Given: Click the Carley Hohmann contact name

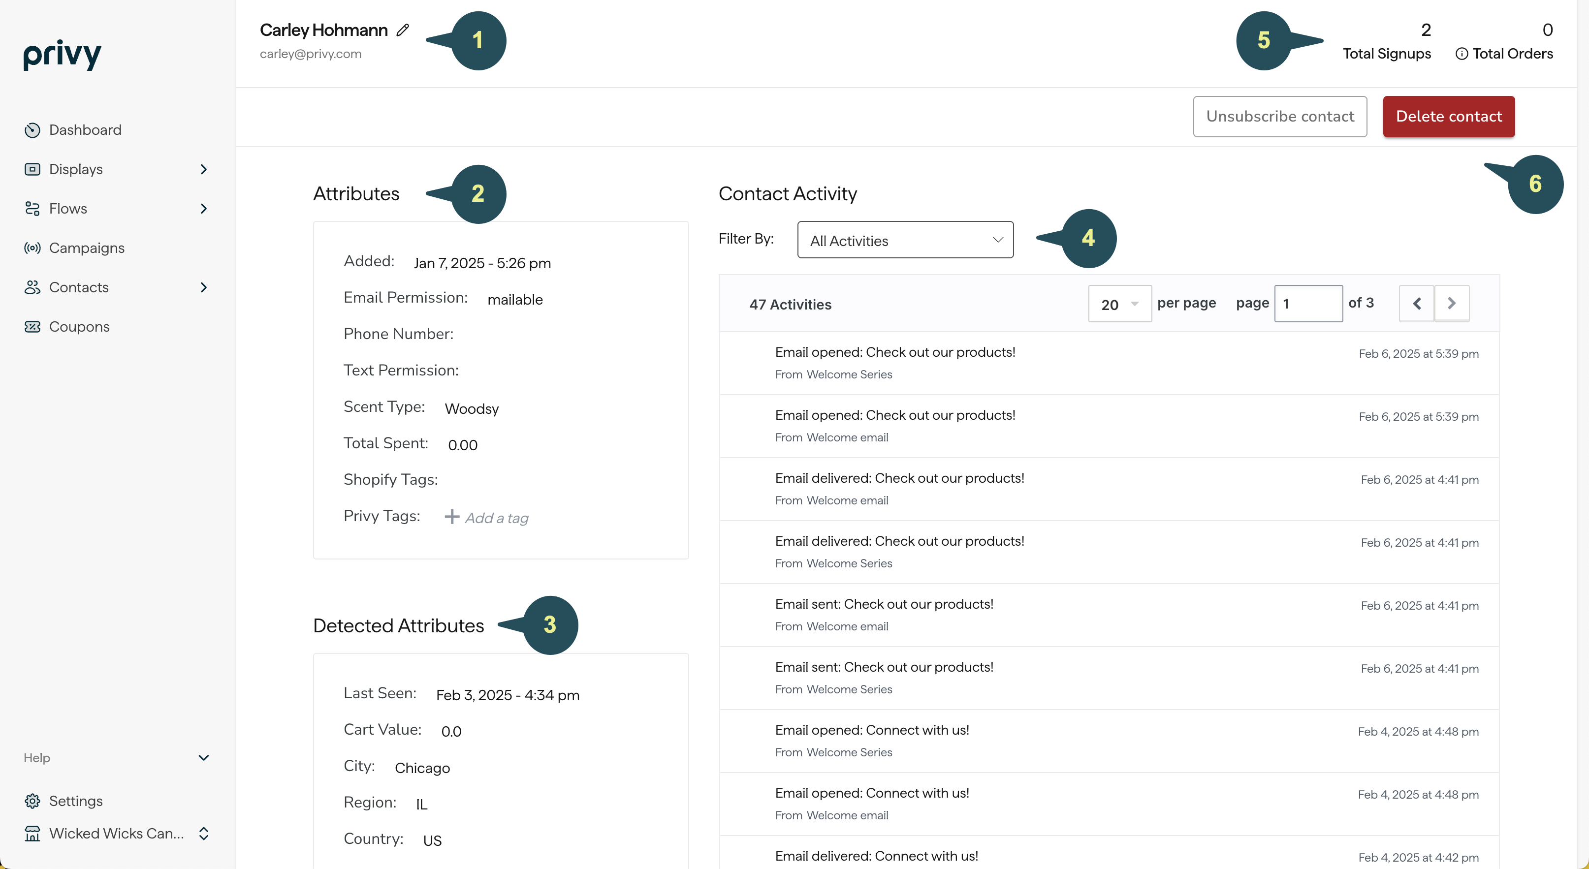Looking at the screenshot, I should coord(323,30).
